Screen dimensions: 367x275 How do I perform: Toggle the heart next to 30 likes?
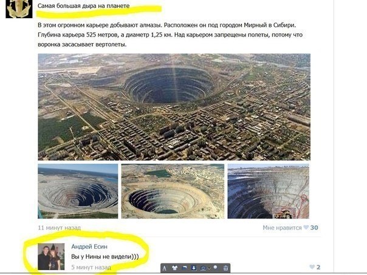pos(306,227)
